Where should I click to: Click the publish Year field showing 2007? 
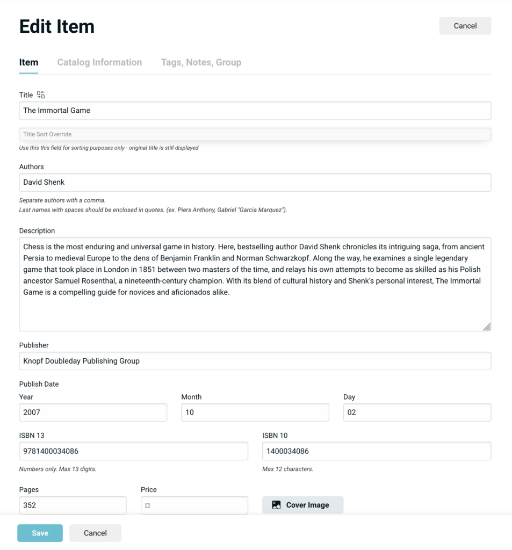[x=93, y=412]
